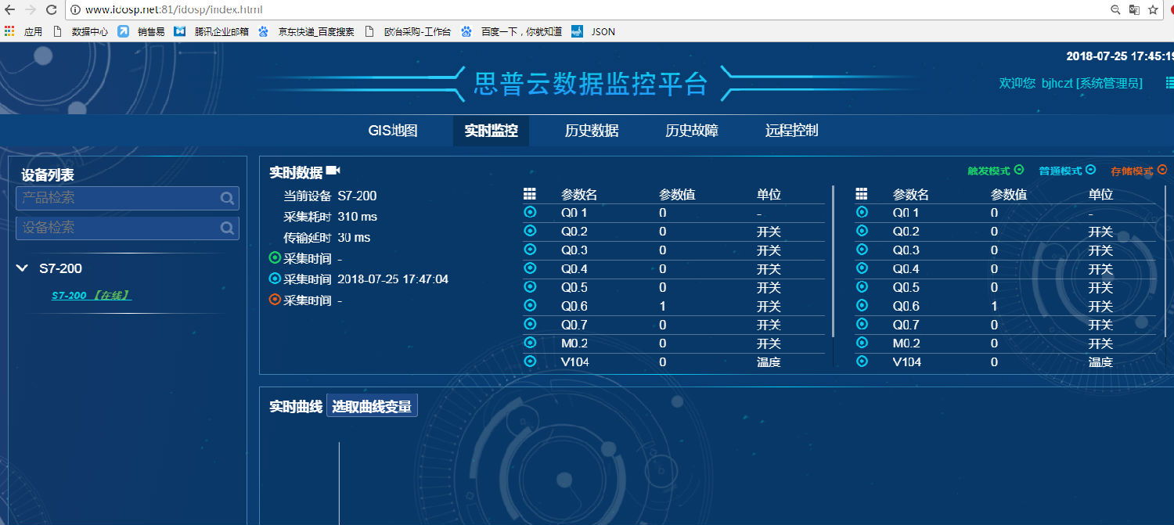The height and width of the screenshot is (525, 1174).
Task: Switch to the 远程控制 tab
Action: 793,131
